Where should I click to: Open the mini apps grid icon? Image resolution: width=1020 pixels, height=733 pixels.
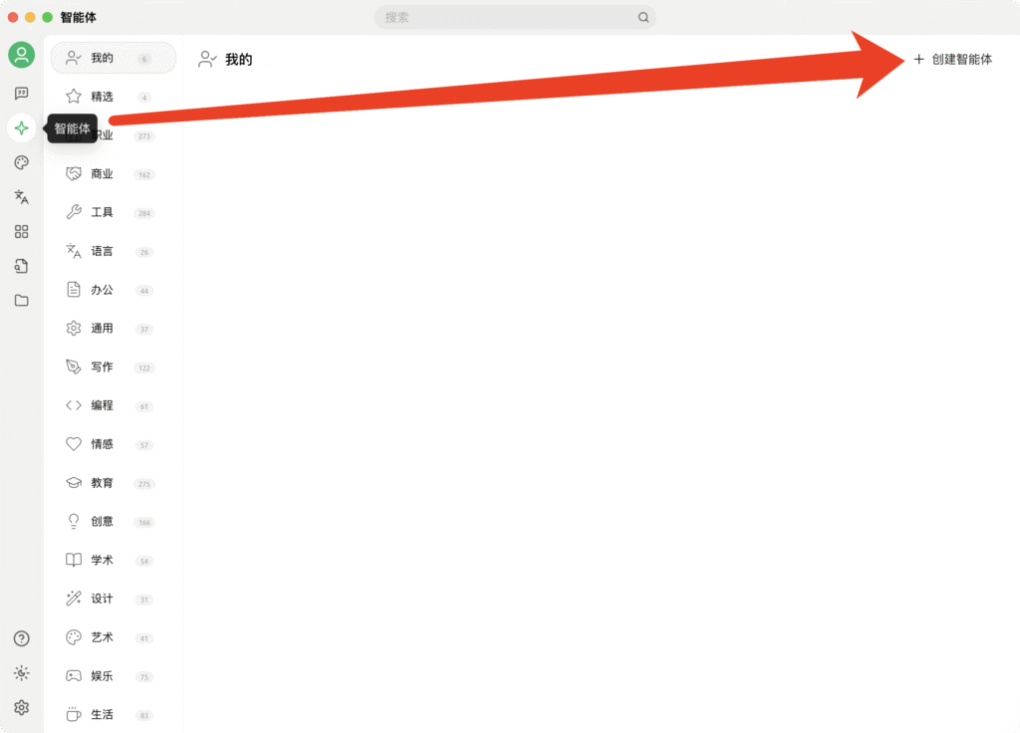[22, 231]
